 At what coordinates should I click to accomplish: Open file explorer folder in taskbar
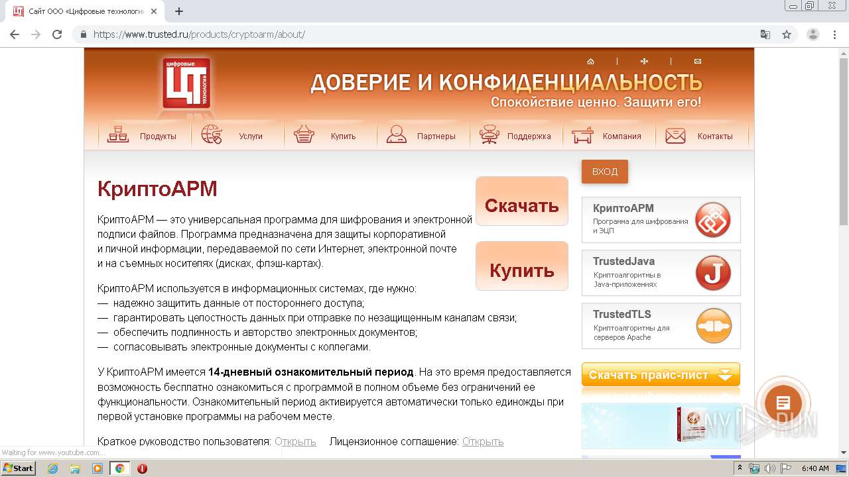(75, 468)
